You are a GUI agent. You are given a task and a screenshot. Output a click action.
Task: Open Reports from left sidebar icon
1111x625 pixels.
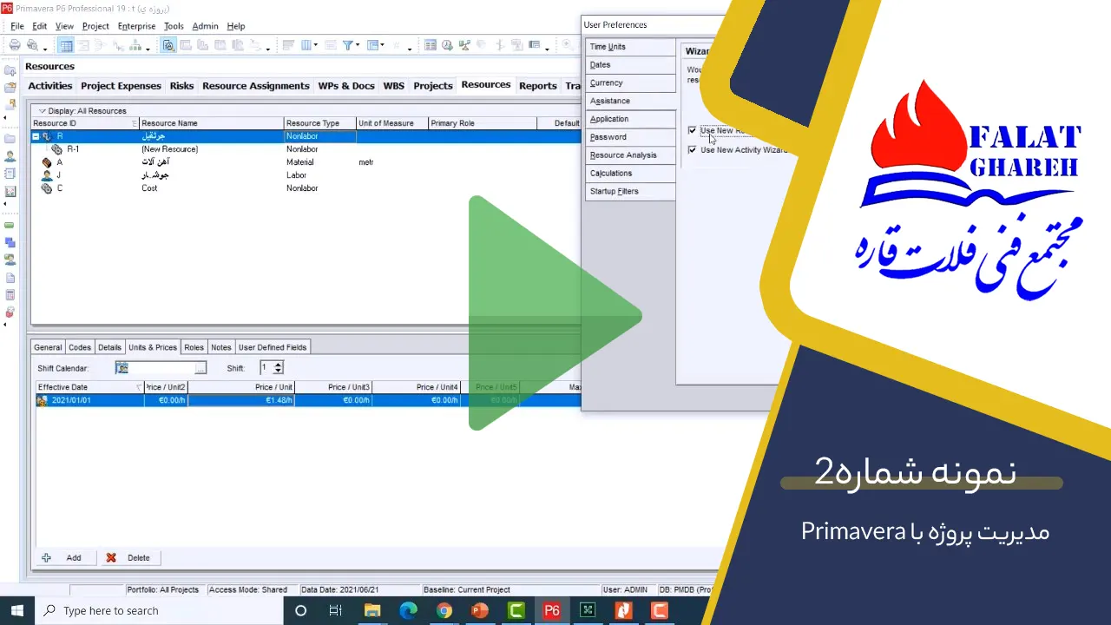(10, 174)
